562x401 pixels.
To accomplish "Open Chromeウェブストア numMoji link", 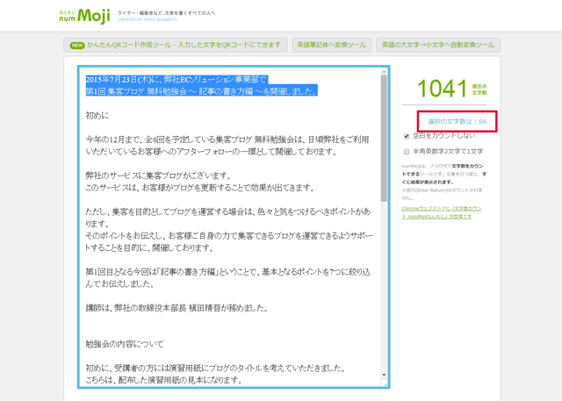I will (x=441, y=212).
